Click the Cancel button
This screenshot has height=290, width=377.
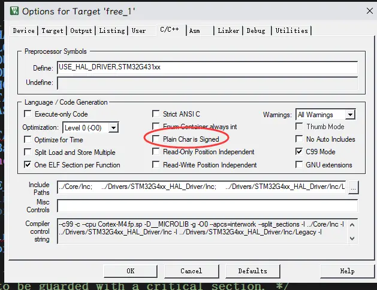(x=191, y=271)
